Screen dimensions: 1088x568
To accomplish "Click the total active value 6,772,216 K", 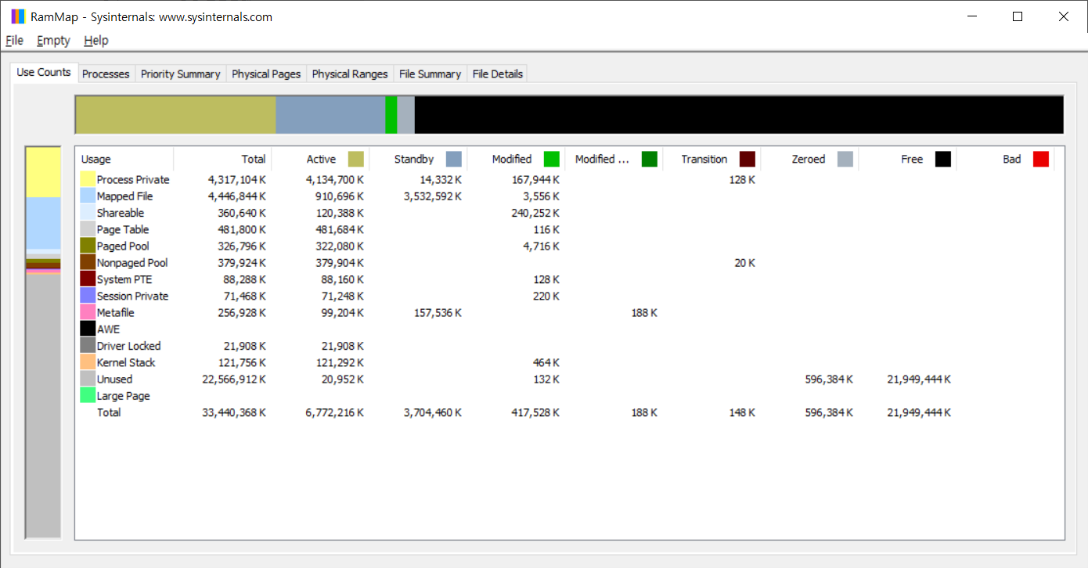I will coord(335,412).
